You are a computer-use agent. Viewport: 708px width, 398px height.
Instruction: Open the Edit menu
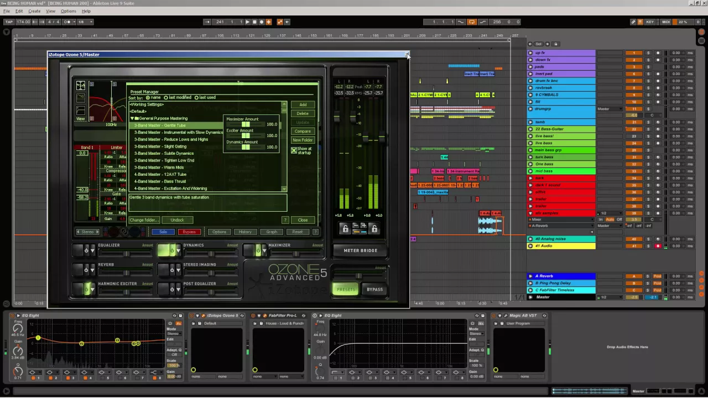19,11
